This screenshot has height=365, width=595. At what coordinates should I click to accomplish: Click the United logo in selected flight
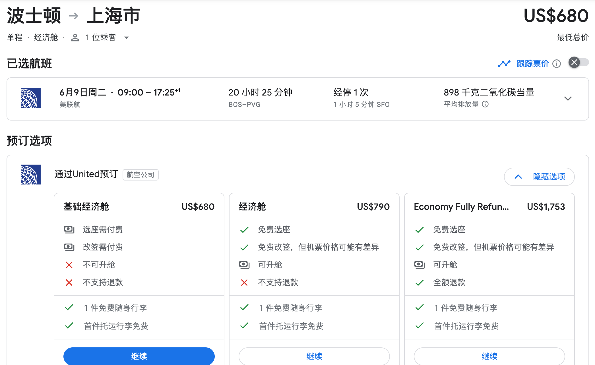pos(31,98)
